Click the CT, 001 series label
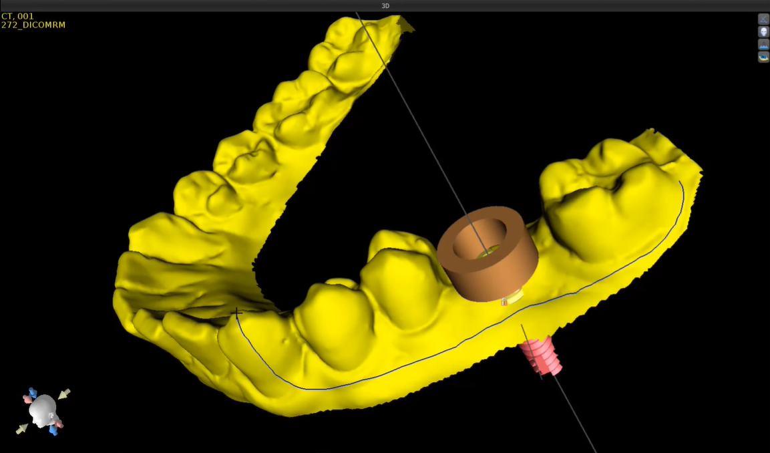This screenshot has height=453, width=770. [17, 16]
